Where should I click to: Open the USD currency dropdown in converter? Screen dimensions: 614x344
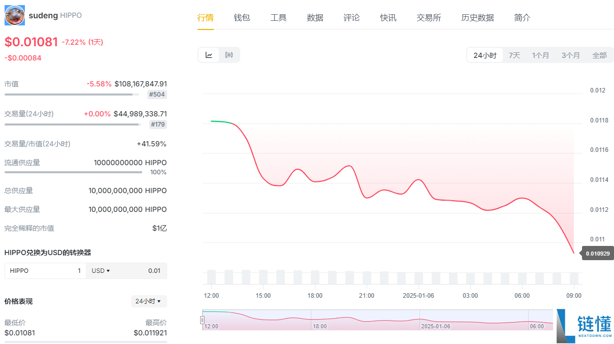pos(101,271)
